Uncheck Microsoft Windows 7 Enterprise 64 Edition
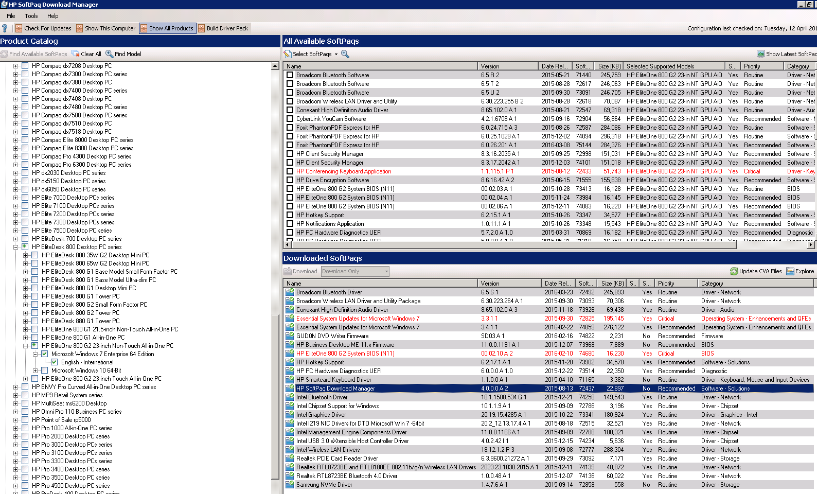 tap(45, 354)
